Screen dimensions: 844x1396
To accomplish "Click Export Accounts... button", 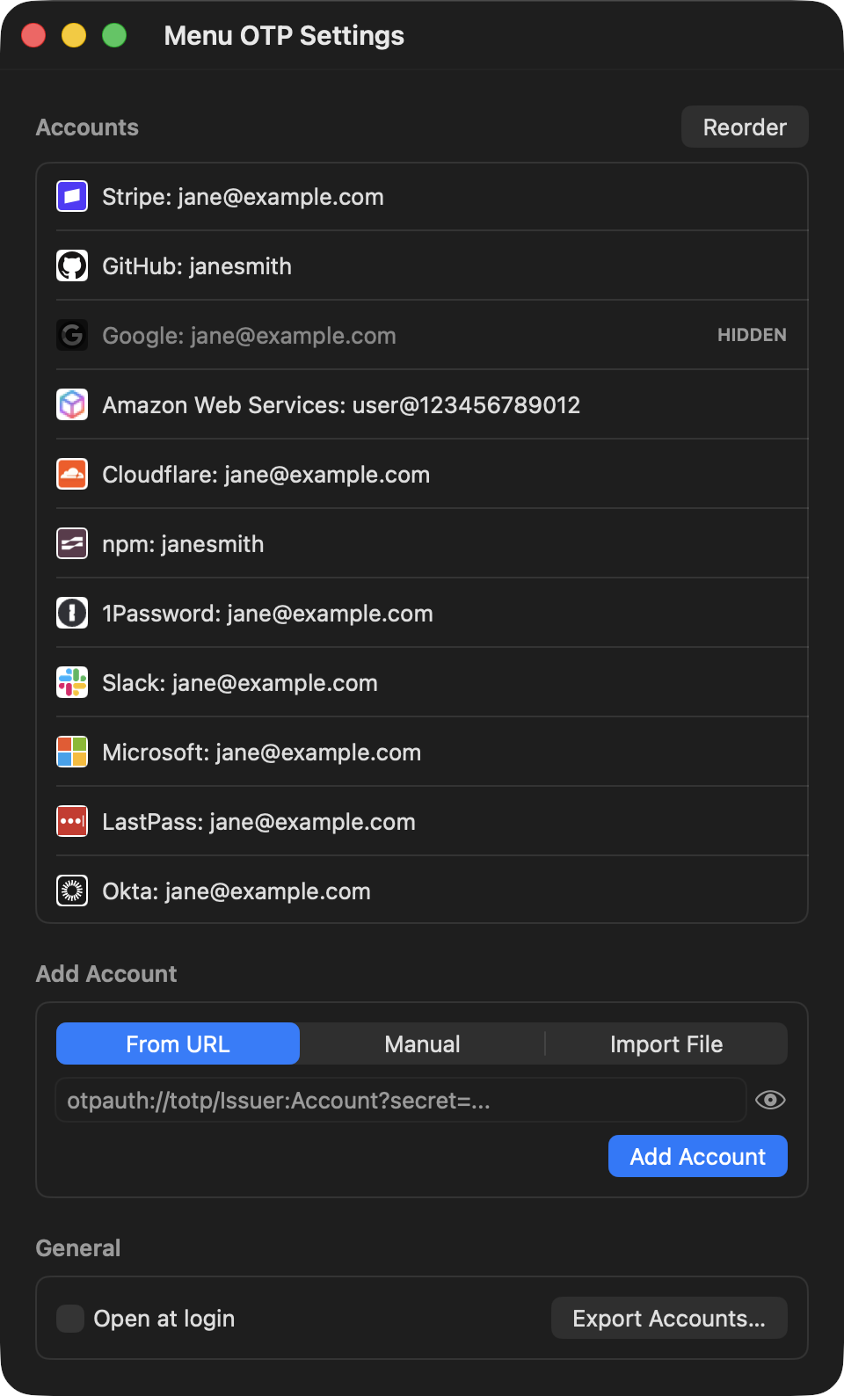I will pos(669,1318).
